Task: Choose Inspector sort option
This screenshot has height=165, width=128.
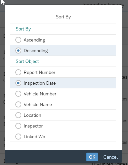Action: coord(18,126)
